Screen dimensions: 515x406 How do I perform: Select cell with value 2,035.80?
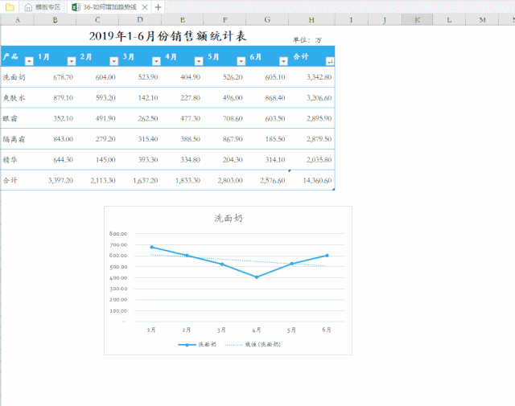311,160
